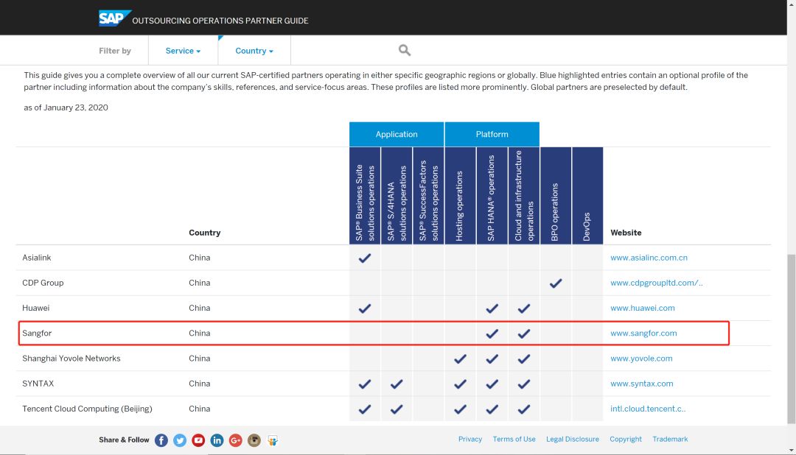796x455 pixels.
Task: Select the Application category header
Action: pyautogui.click(x=397, y=134)
